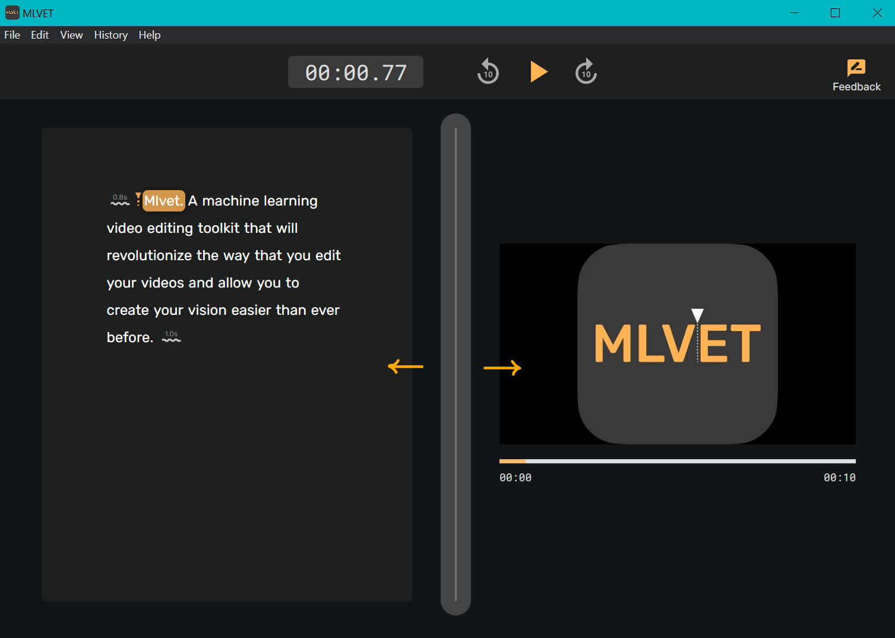895x638 pixels.
Task: Click the 00:00 start time label
Action: [x=516, y=478]
